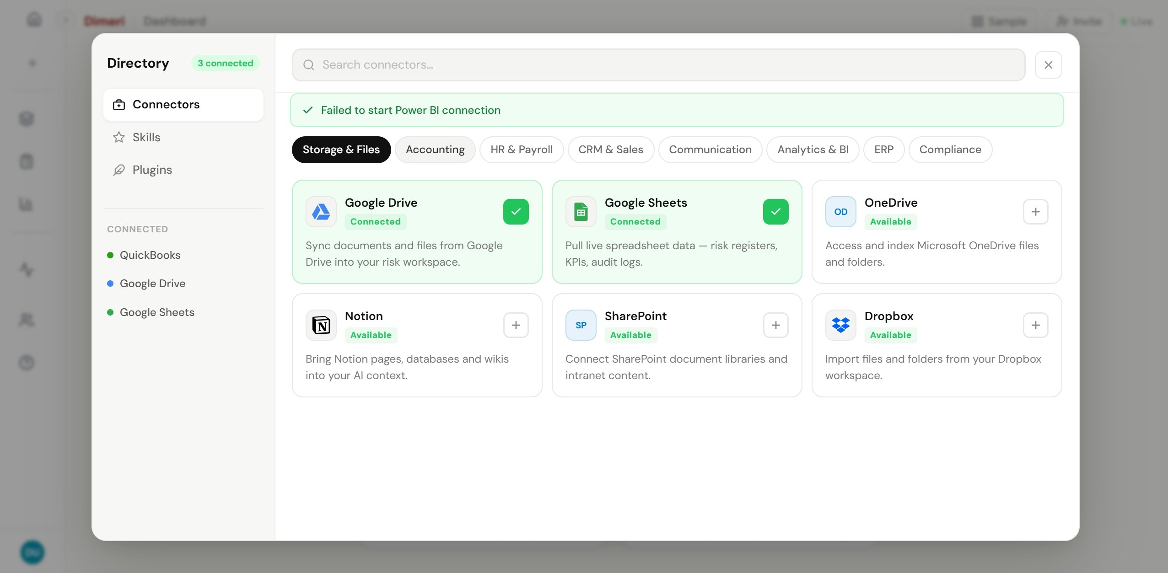This screenshot has width=1168, height=573.
Task: Click the SharePoint SP icon
Action: tap(581, 325)
